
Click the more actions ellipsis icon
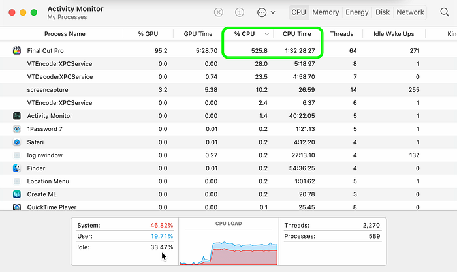[262, 12]
